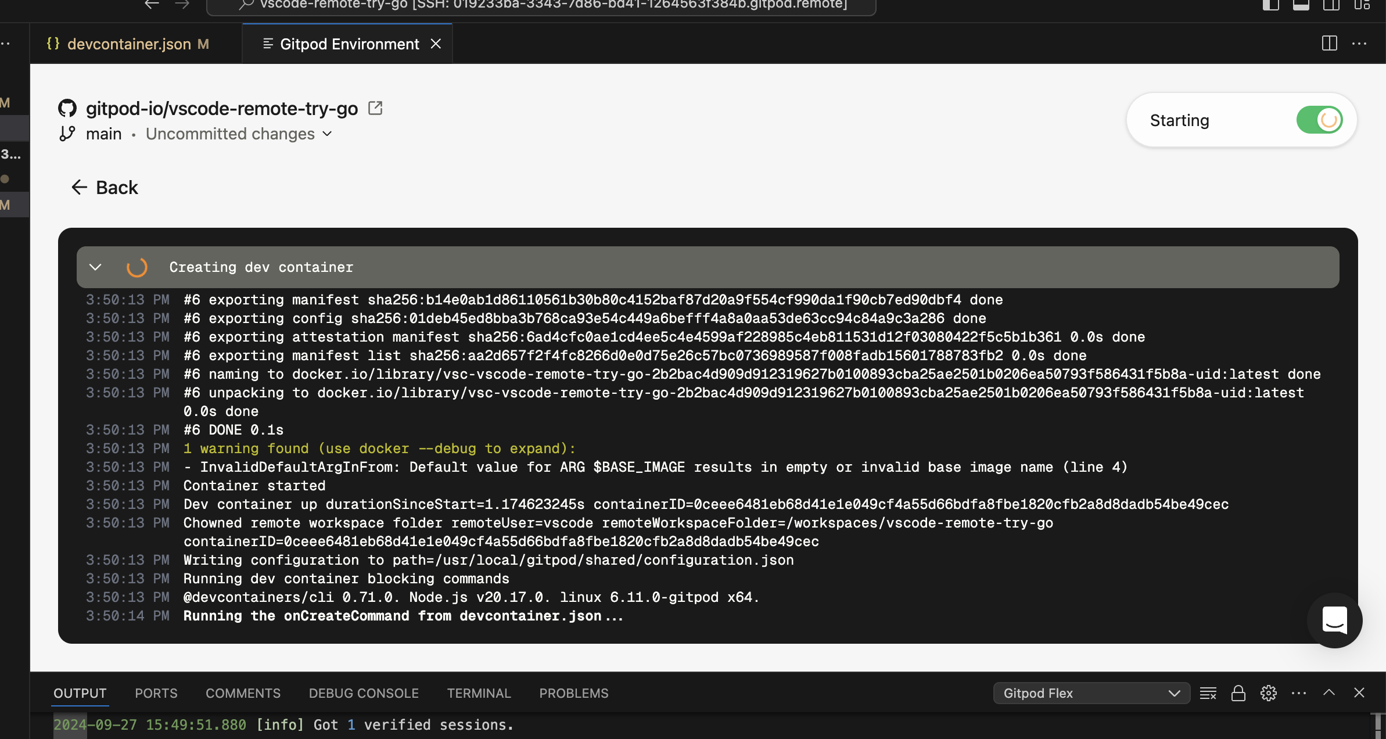Open output panel settings gear icon
1386x739 pixels.
point(1269,693)
